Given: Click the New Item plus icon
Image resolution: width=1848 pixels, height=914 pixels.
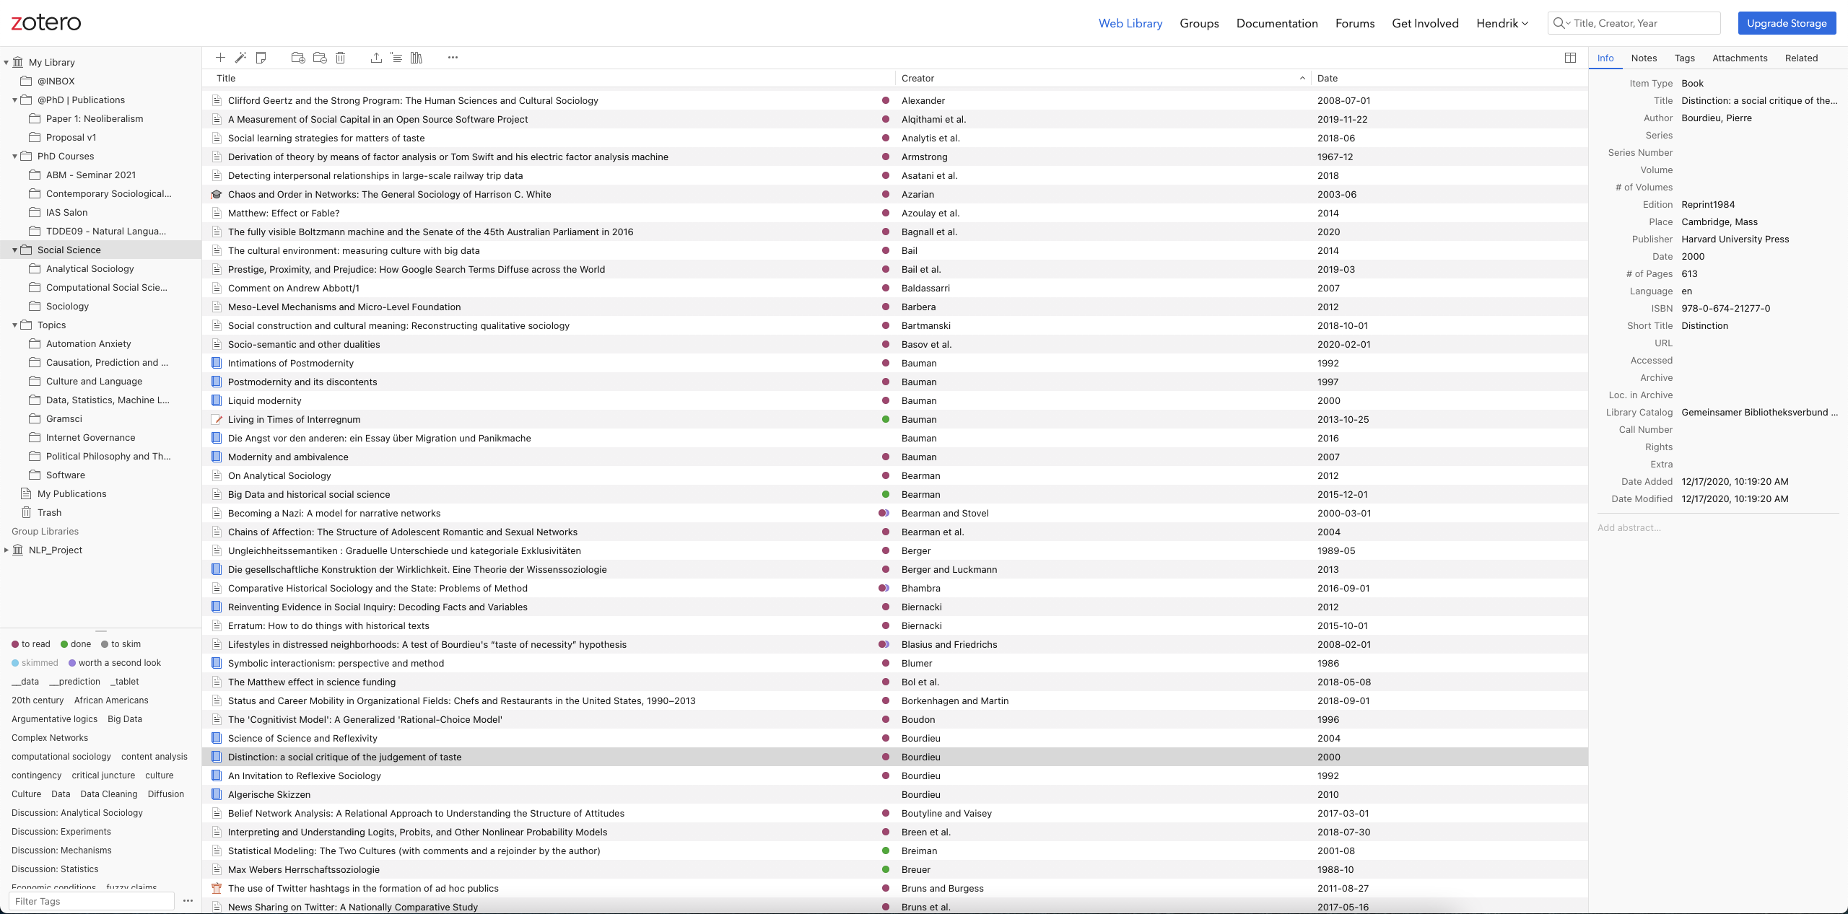Looking at the screenshot, I should tap(221, 58).
